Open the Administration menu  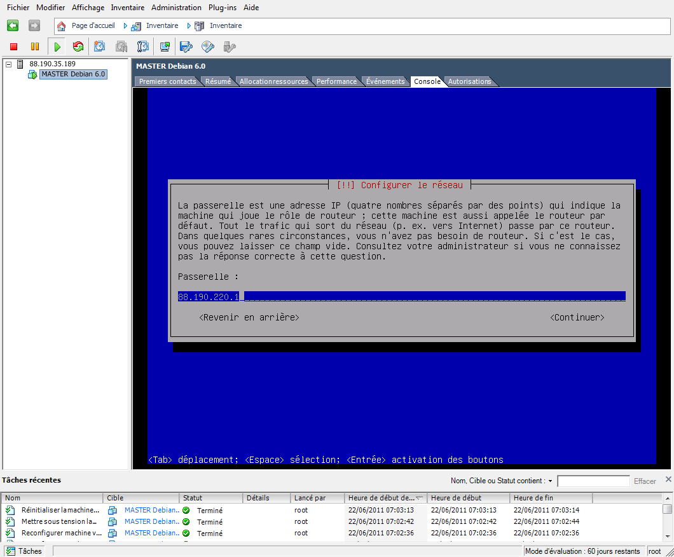[x=176, y=7]
